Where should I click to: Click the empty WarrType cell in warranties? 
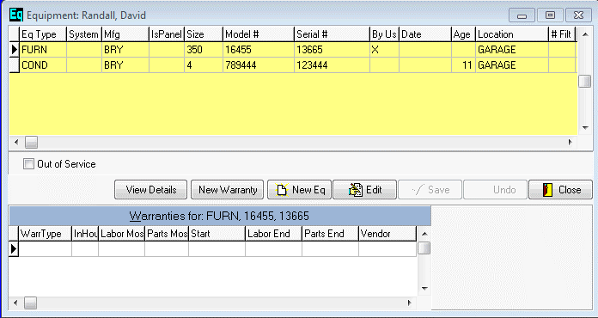click(45, 249)
